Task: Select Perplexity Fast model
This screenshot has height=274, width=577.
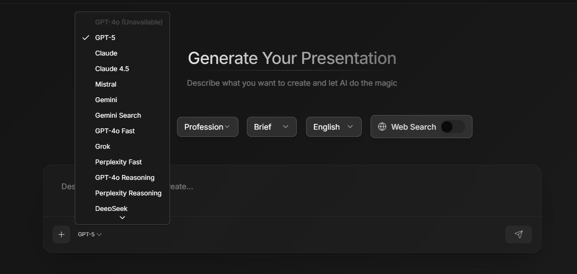Action: 122,162
